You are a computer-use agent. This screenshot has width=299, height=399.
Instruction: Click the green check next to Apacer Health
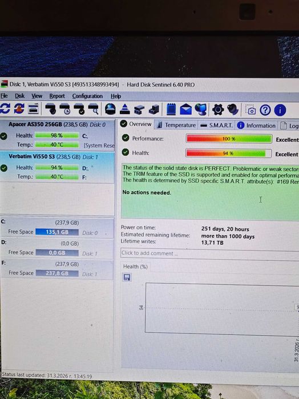click(x=3, y=136)
